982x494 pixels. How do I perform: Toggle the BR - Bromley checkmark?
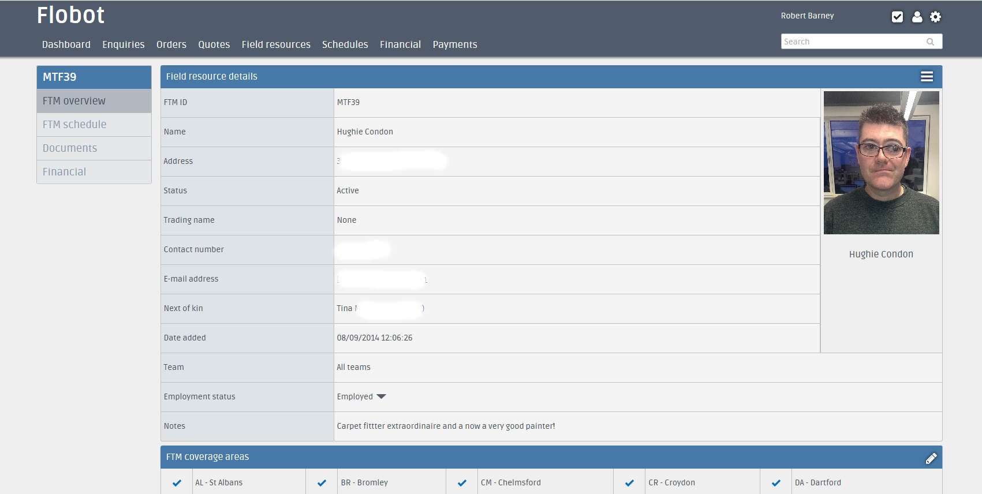coord(322,483)
